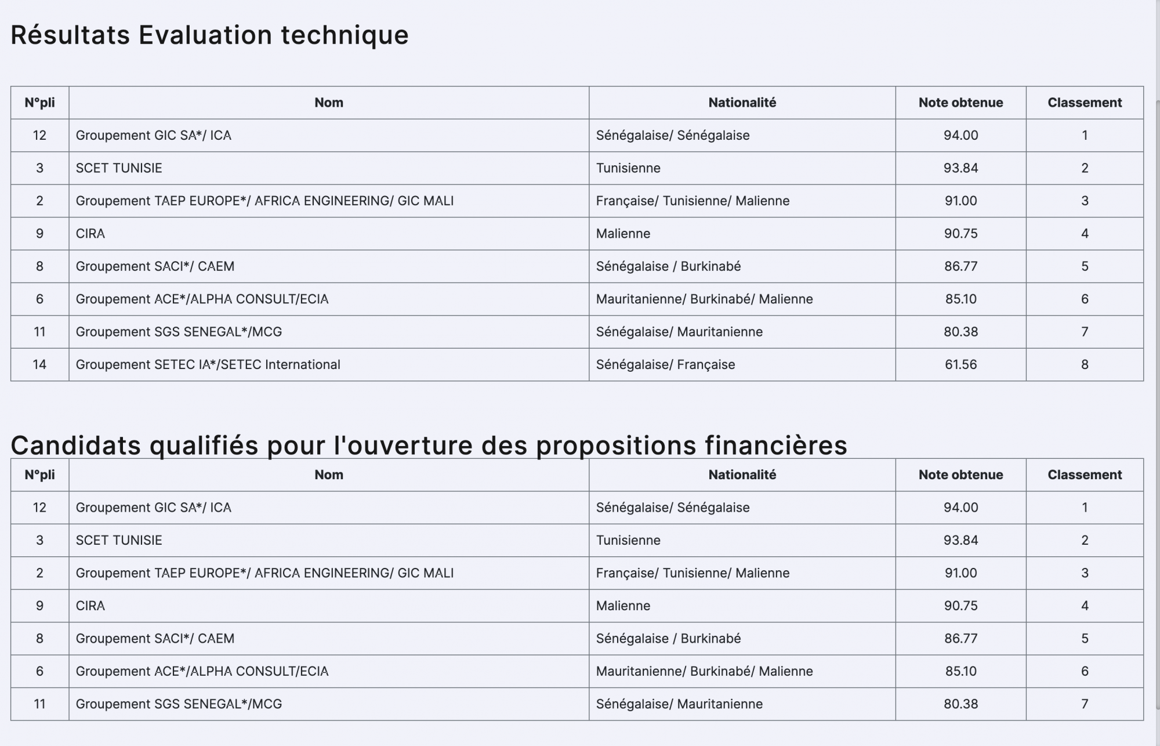Click Groupement SGS SENEGAL*/MCG in second table

[179, 704]
